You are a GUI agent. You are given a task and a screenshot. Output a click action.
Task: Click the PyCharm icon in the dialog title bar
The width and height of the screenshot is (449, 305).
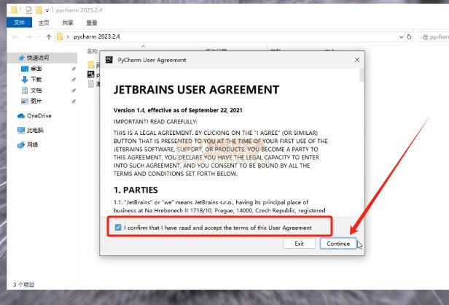coord(109,60)
